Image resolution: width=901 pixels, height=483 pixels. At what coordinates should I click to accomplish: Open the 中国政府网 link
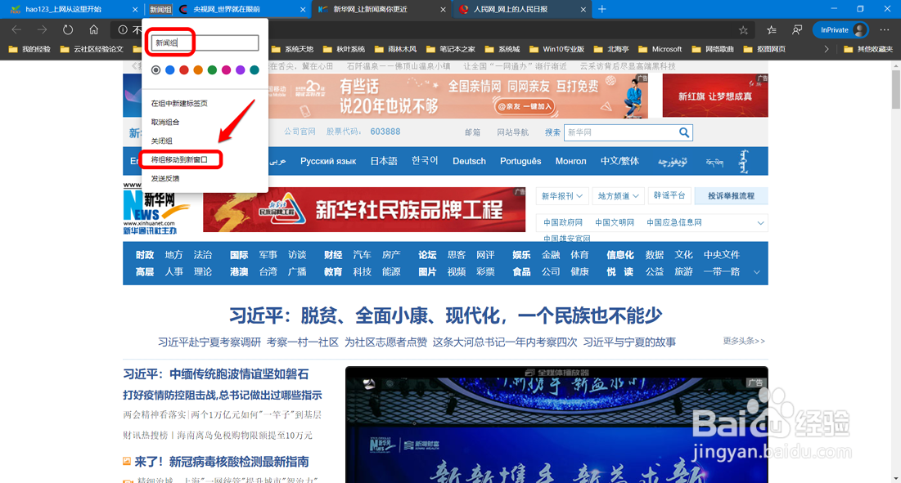[563, 222]
